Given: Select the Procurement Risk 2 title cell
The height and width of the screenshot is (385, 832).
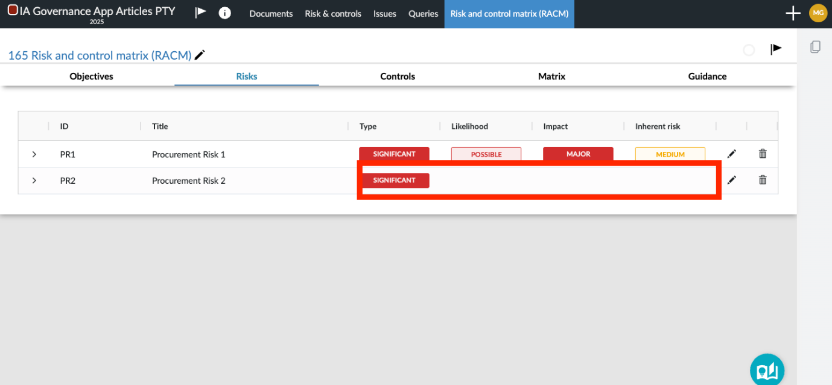Looking at the screenshot, I should (x=189, y=181).
